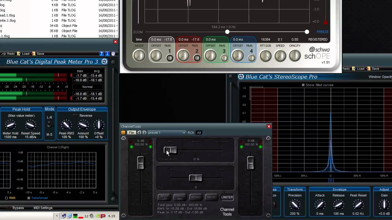Image resolution: width=392 pixels, height=220 pixels.
Task: Open the preset 1 dropdown in ChannelTools
Action: [167, 133]
